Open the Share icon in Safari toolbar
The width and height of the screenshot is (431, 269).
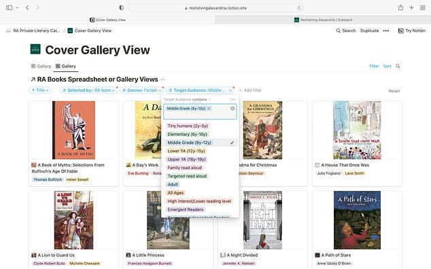click(400, 7)
